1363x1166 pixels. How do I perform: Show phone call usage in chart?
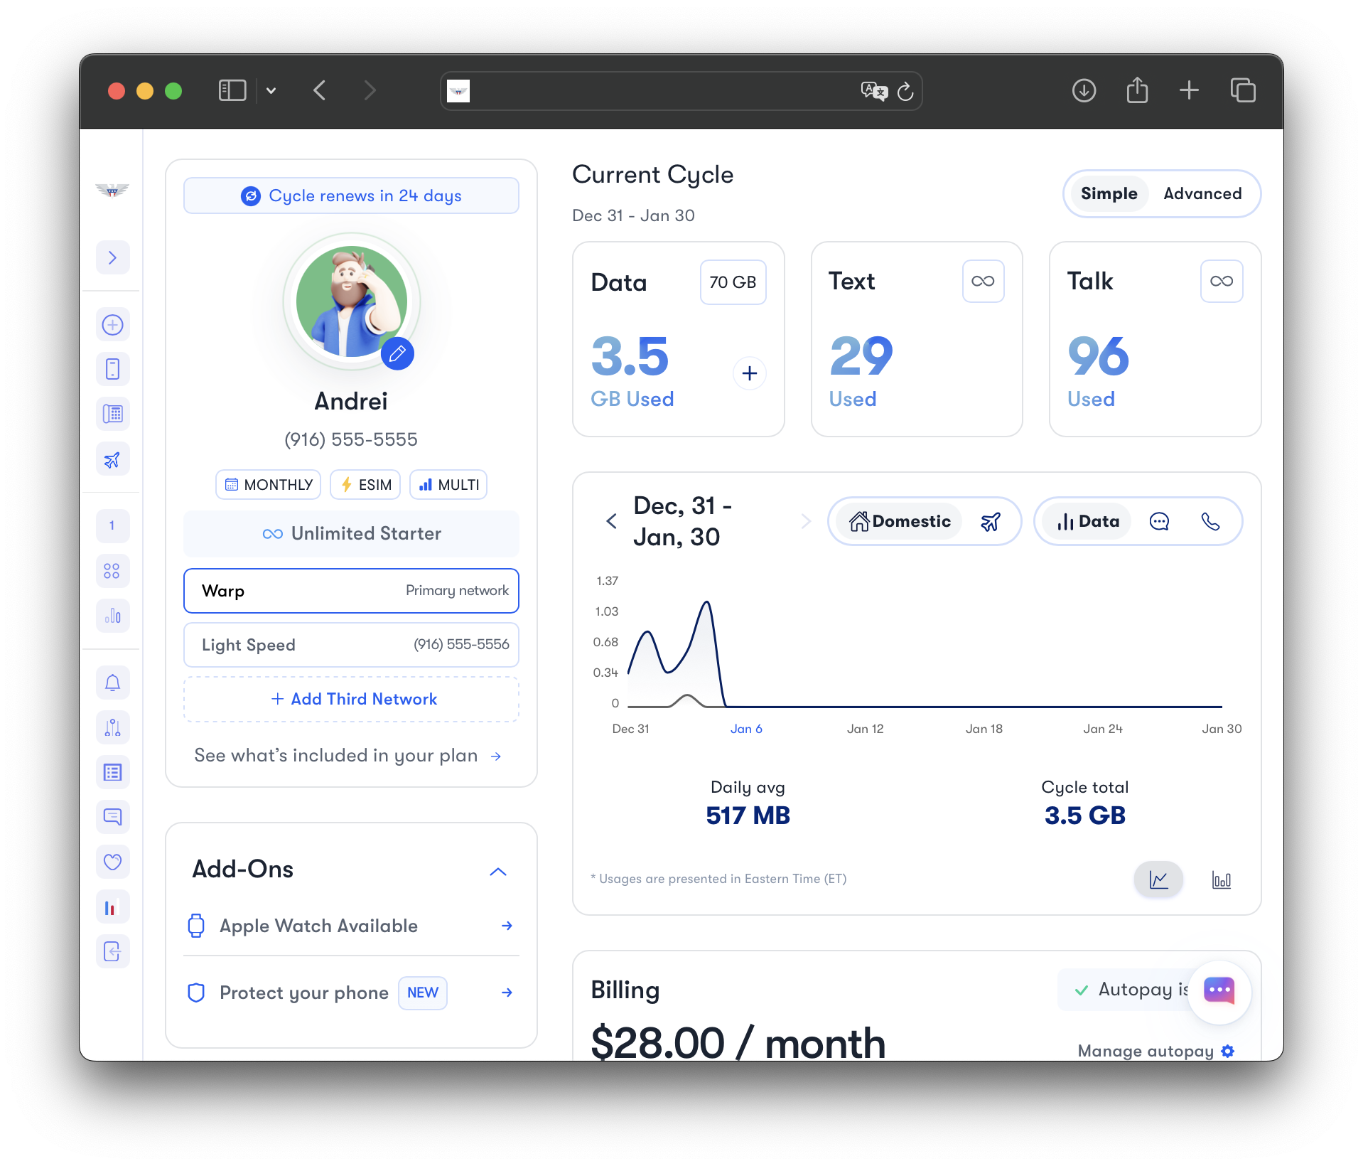click(x=1210, y=521)
